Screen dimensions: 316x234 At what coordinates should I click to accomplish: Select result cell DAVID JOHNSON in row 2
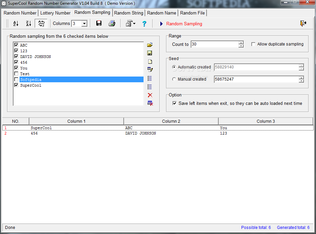pos(141,133)
